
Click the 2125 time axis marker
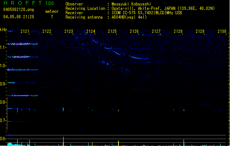click(112, 31)
